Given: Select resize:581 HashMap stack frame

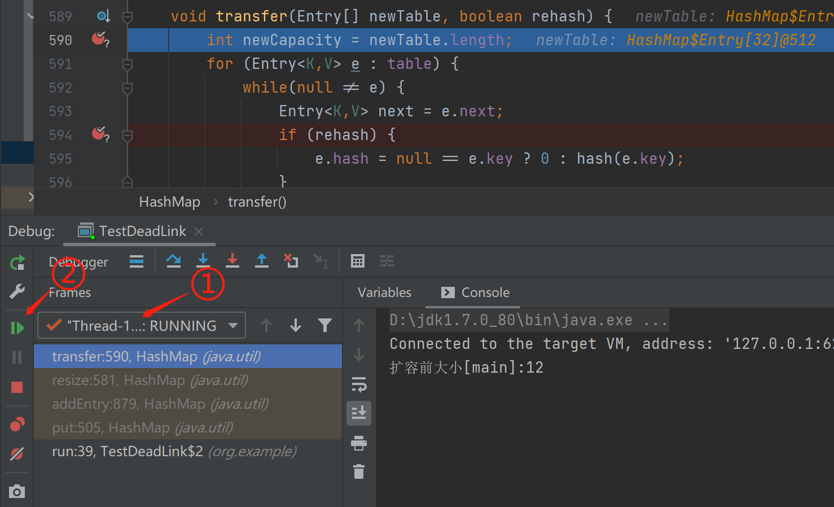Looking at the screenshot, I should [150, 381].
